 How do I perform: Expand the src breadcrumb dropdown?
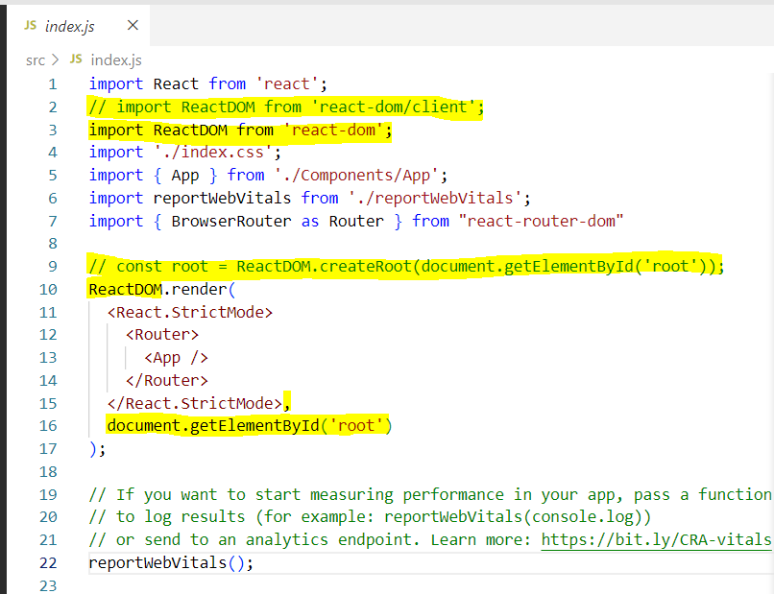coord(36,59)
